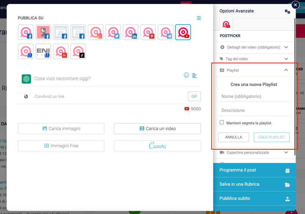The width and height of the screenshot is (305, 214).
Task: Click the Nome (obbligatorio) input field
Action: coord(254,96)
